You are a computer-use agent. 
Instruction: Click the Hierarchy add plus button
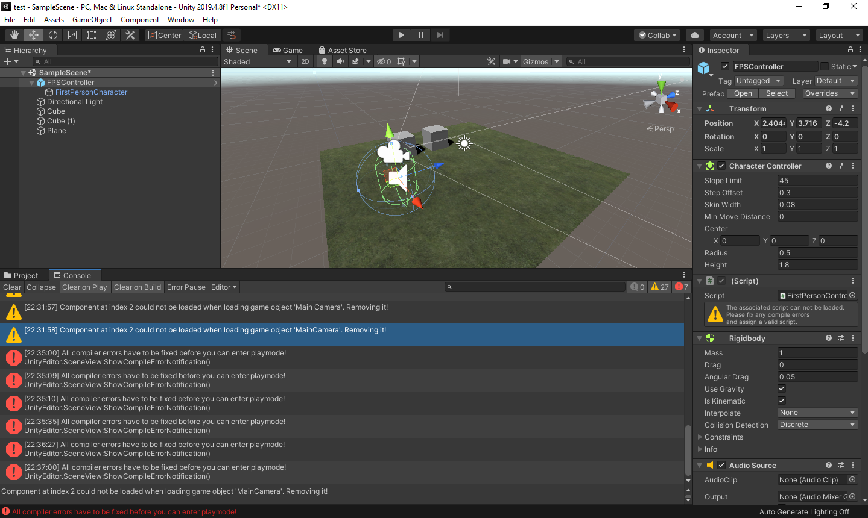[8, 61]
